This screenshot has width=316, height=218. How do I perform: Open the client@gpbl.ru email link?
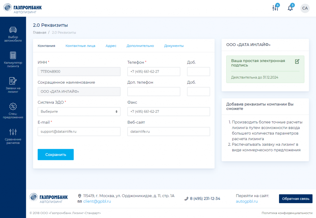coord(97,201)
